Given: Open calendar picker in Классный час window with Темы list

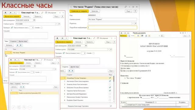Looking at the screenshot, I should tap(34, 20).
